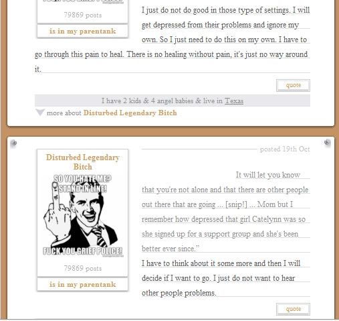This screenshot has width=339, height=321.
Task: Click the partially visible avatar in upper post
Action: pyautogui.click(x=83, y=1)
